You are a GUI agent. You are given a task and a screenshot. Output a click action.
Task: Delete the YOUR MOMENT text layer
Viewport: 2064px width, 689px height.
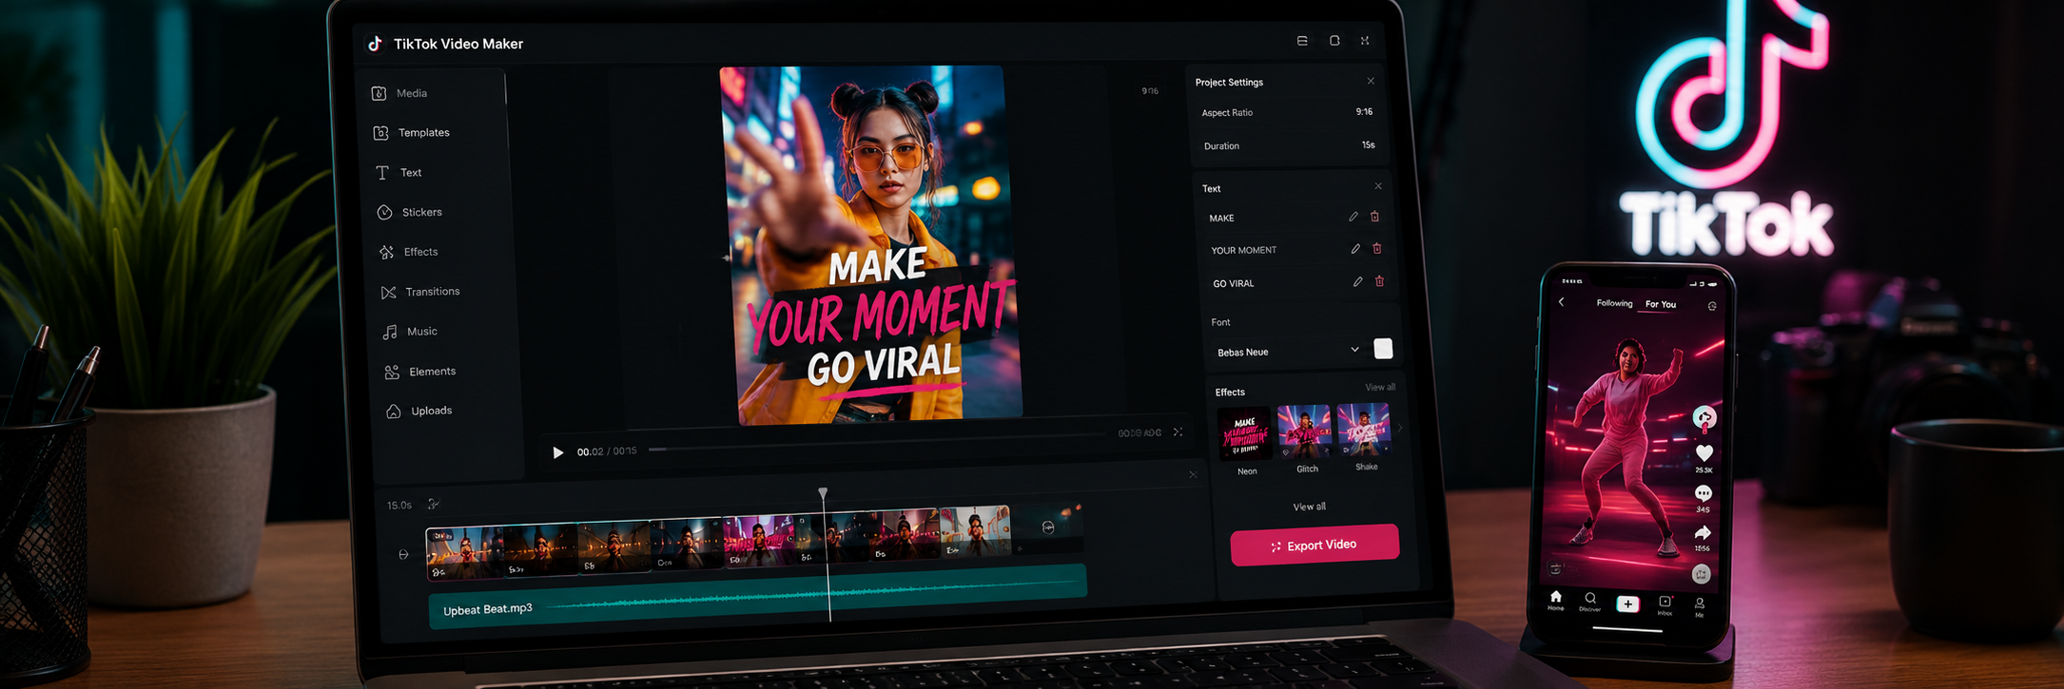tap(1377, 249)
